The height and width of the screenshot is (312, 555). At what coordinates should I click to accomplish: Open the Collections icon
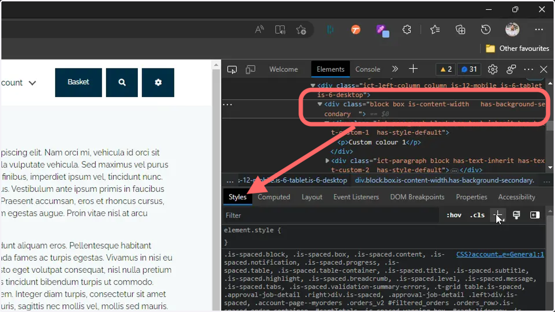click(x=460, y=30)
